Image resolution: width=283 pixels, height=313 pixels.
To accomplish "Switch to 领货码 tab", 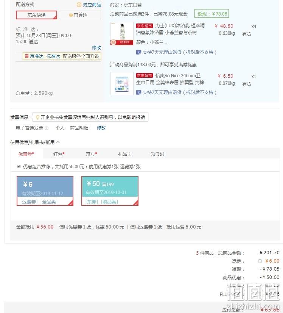I will click(157, 154).
